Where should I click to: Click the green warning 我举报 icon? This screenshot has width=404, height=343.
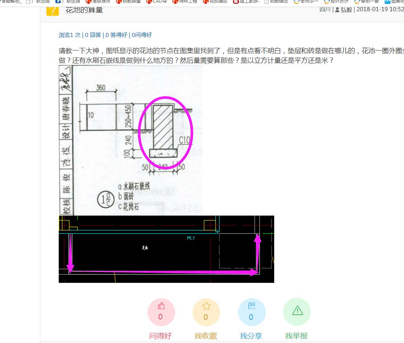[x=297, y=312]
